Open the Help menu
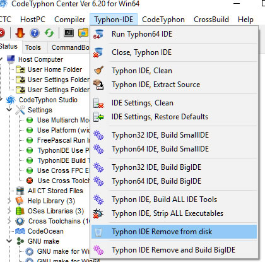The width and height of the screenshot is (265, 262). point(245,20)
